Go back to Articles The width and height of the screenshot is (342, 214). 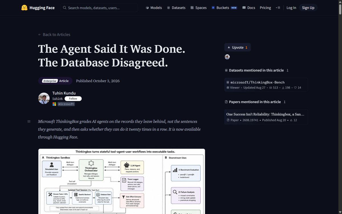(x=54, y=35)
